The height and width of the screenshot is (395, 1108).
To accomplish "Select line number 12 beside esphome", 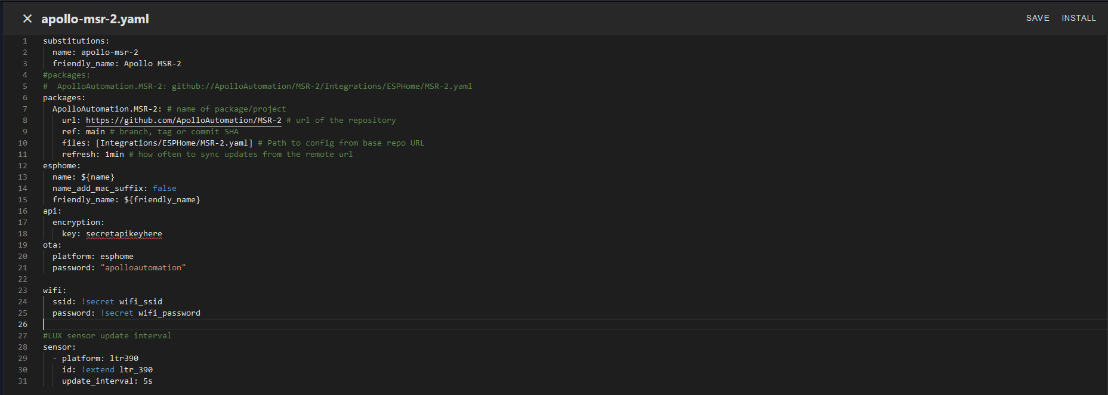I will click(23, 166).
